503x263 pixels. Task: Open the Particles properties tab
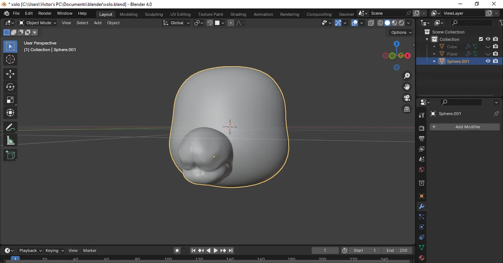pyautogui.click(x=422, y=217)
